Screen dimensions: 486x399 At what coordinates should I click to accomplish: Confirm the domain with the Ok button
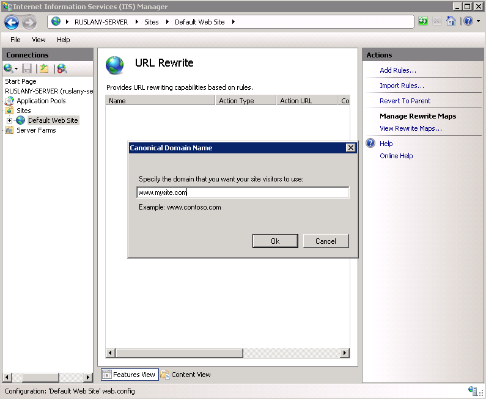(275, 241)
